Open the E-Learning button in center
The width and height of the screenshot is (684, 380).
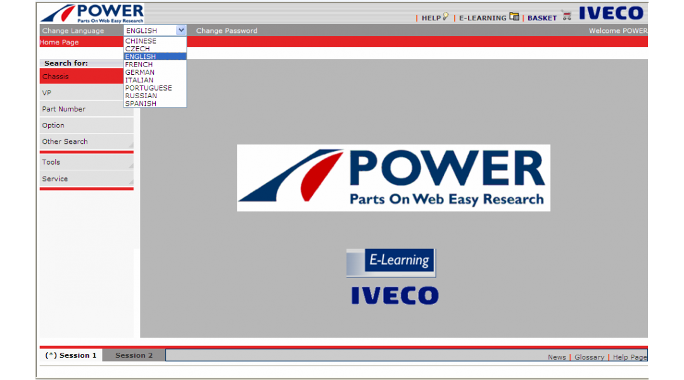[391, 263]
